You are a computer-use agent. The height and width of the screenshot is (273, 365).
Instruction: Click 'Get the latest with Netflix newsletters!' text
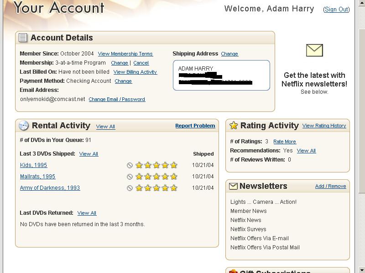point(314,79)
